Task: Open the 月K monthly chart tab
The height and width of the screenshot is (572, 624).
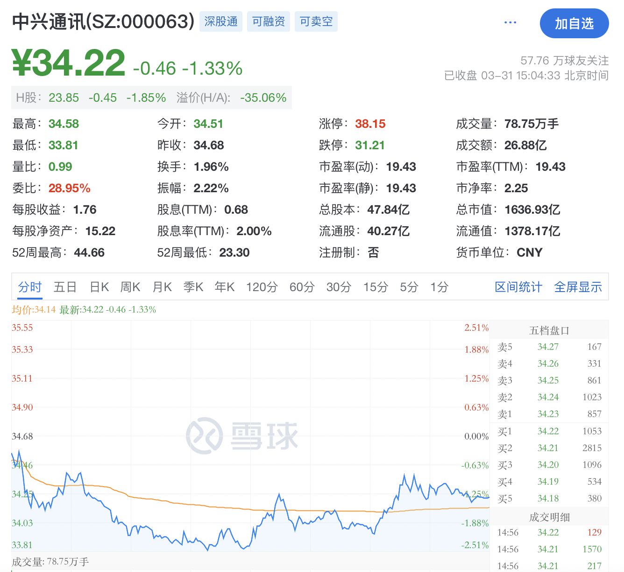Action: [x=162, y=287]
